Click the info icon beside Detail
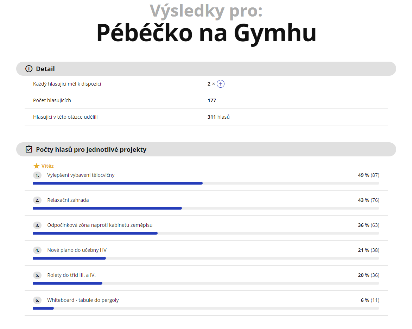Screen dimensions: 412x329 (29, 69)
